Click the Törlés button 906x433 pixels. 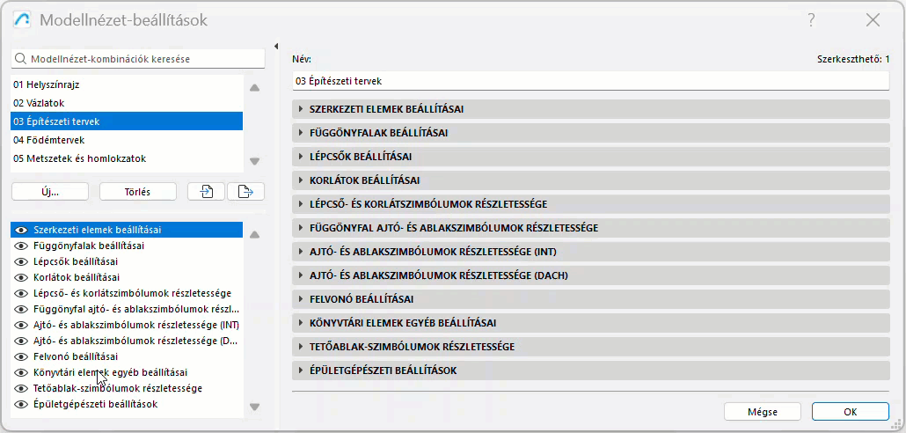pyautogui.click(x=137, y=192)
